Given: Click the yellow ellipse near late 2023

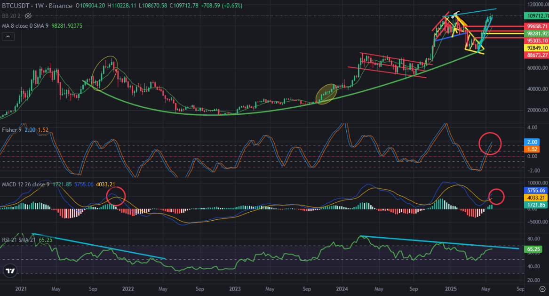Looking at the screenshot, I should click(x=326, y=94).
